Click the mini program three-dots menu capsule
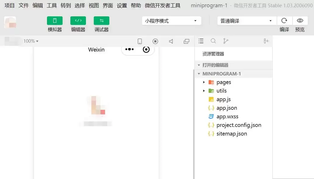The height and width of the screenshot is (179, 314). click(x=129, y=49)
